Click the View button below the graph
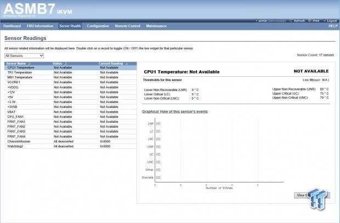340x223 pixels. 312,195
